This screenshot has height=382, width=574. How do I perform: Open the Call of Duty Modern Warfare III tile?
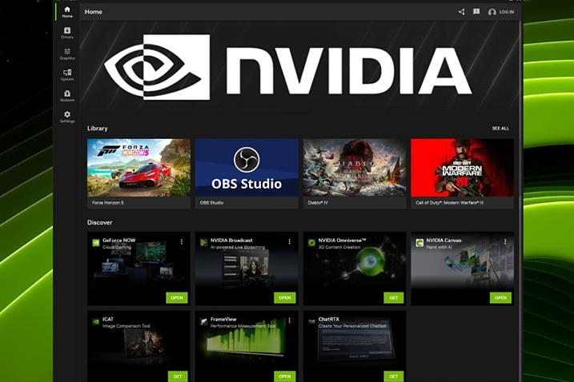(x=463, y=173)
